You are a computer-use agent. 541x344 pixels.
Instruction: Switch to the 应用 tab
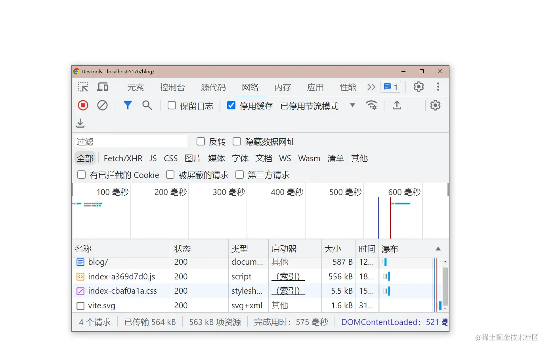pos(315,87)
